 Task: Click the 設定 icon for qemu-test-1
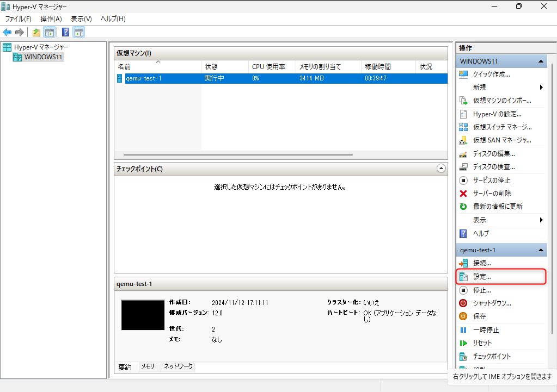463,277
